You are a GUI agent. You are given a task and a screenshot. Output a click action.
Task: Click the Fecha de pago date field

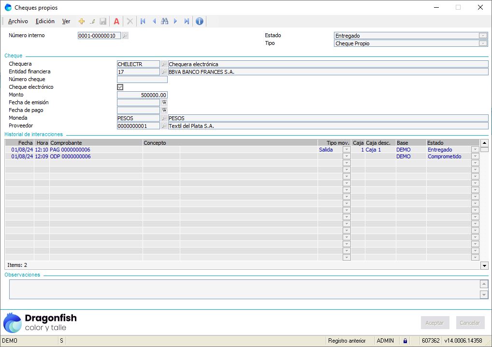click(138, 111)
